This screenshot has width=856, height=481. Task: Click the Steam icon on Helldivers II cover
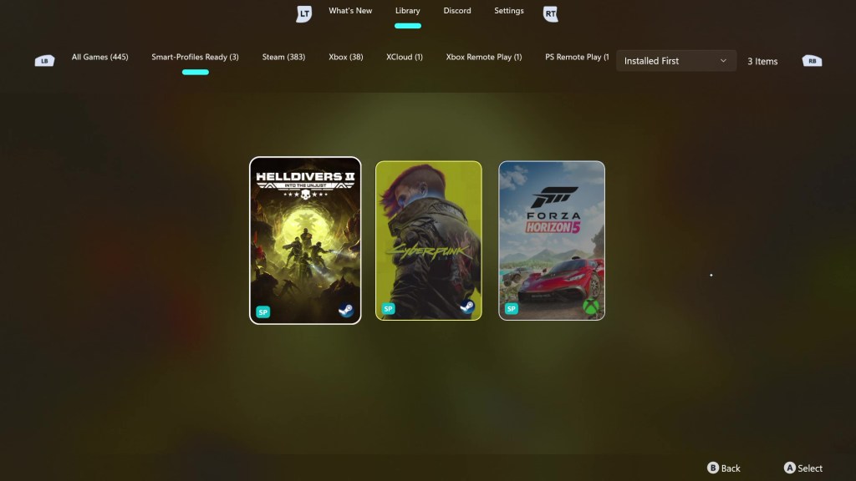pos(349,309)
